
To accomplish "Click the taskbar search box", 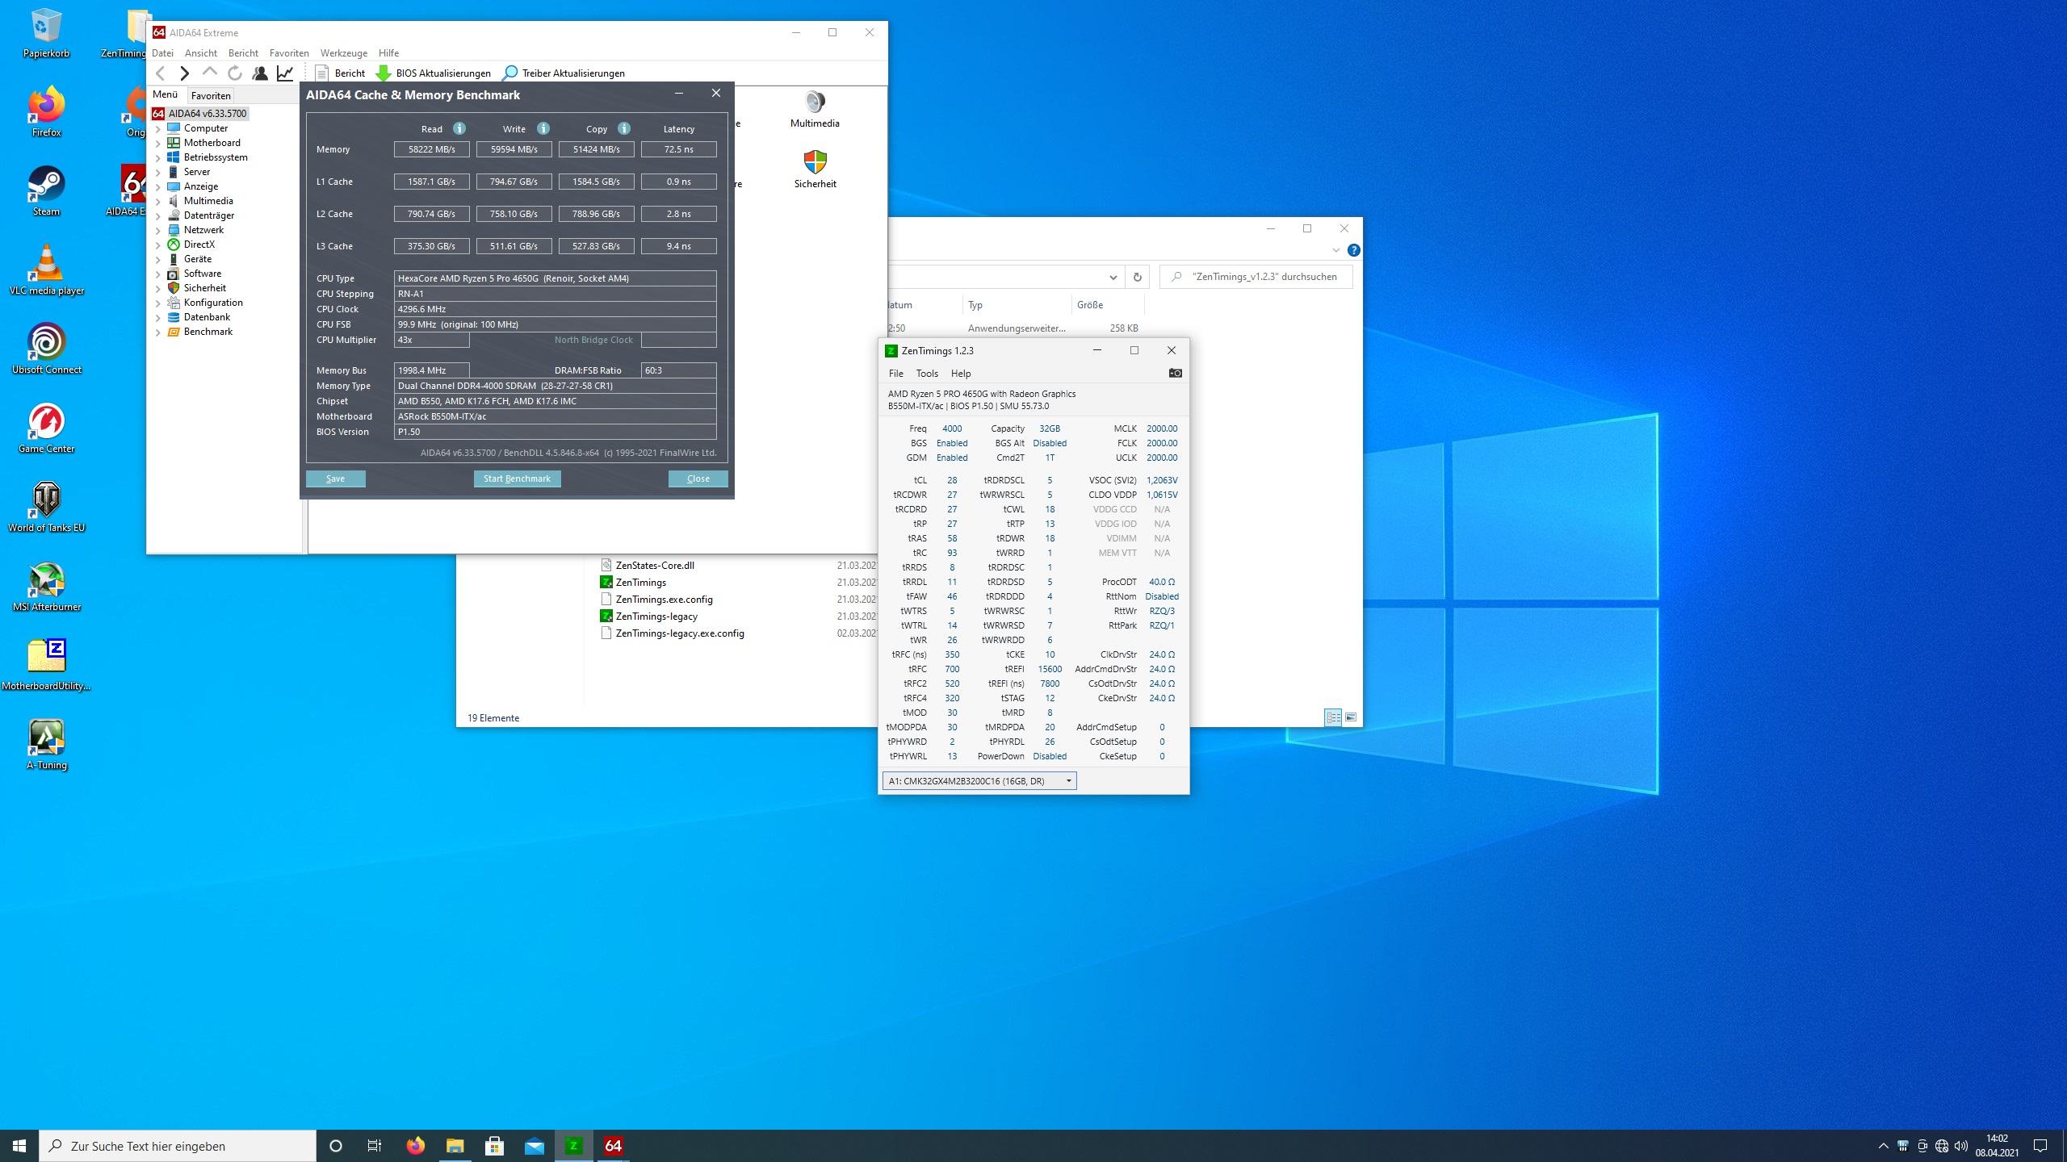I will point(178,1146).
